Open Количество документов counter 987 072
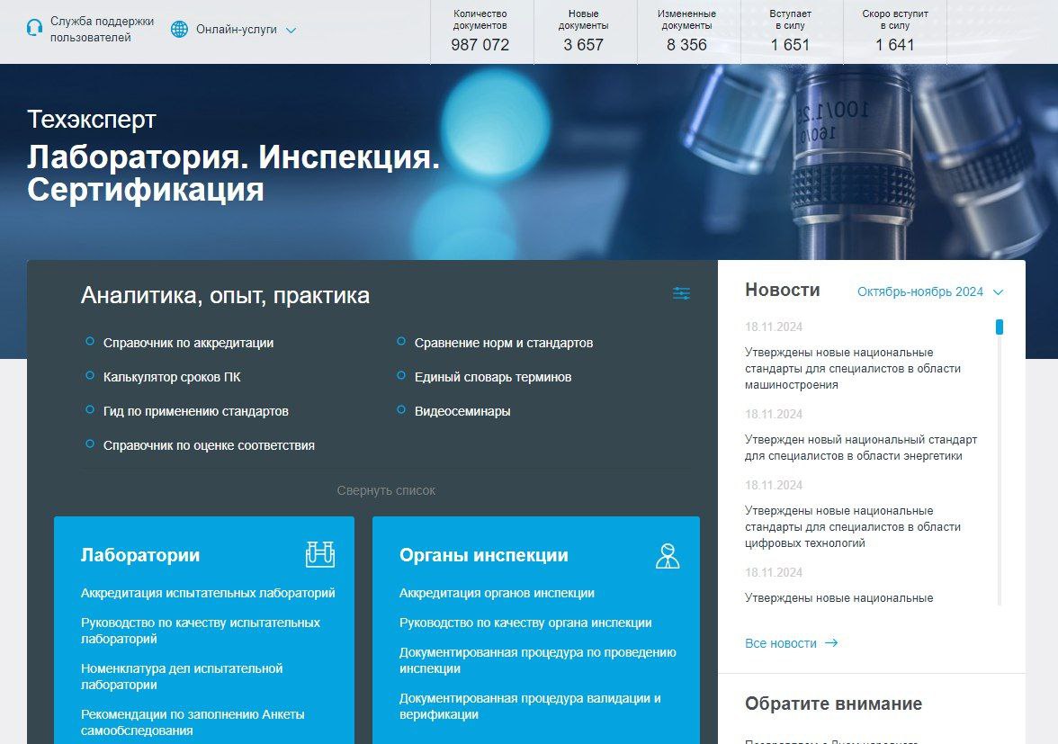Image resolution: width=1058 pixels, height=744 pixels. (480, 31)
